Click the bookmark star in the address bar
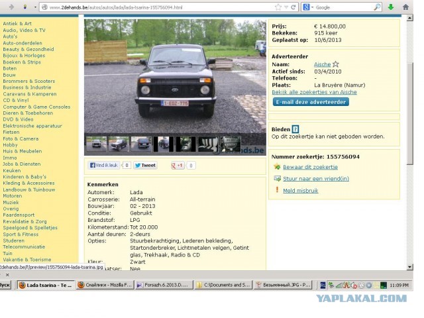The image size is (424, 318). (x=279, y=7)
